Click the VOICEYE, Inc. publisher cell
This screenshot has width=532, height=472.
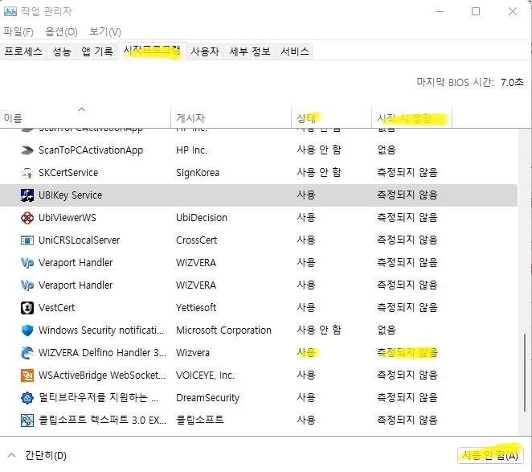pos(205,376)
